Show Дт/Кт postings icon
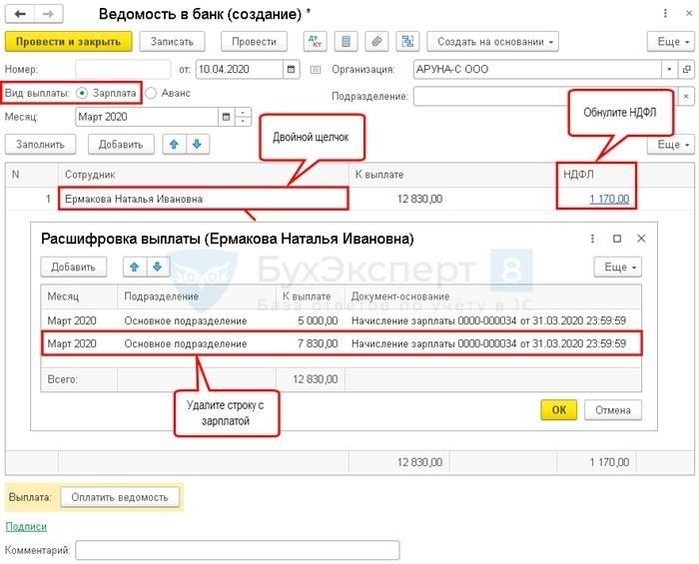This screenshot has width=699, height=564. [x=316, y=42]
